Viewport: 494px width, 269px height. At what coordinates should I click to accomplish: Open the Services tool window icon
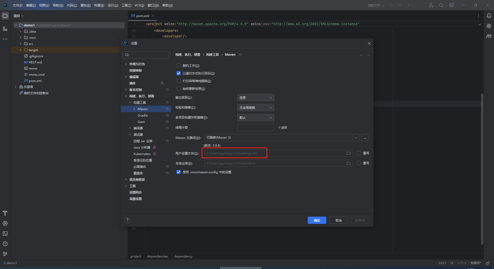pyautogui.click(x=5, y=223)
